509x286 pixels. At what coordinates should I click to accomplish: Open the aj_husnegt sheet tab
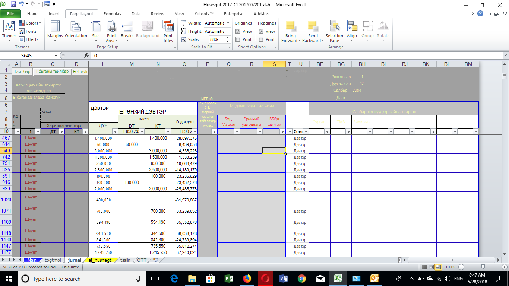point(99,260)
